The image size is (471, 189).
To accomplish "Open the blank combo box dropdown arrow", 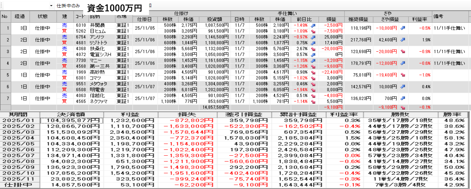I will point(51,6).
